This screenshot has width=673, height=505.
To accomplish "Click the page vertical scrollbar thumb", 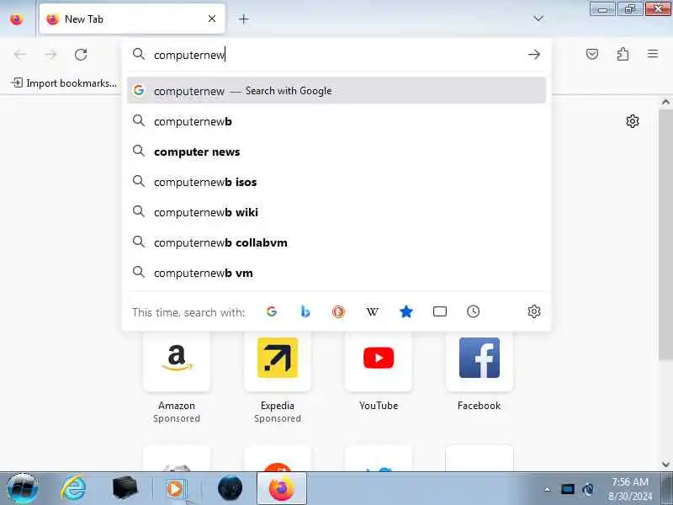I will 665,234.
